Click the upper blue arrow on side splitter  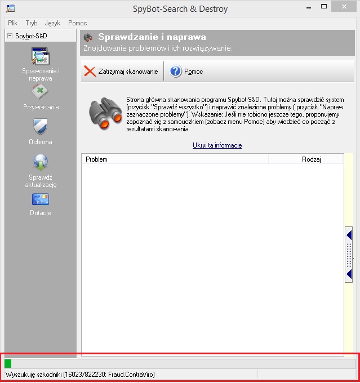click(349, 235)
